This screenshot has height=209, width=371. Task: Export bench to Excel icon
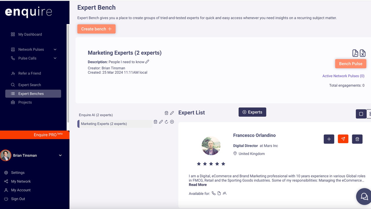tap(363, 53)
